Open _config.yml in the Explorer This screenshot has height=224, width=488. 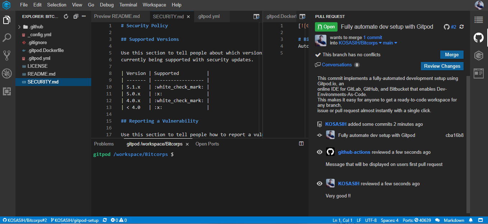(x=39, y=35)
